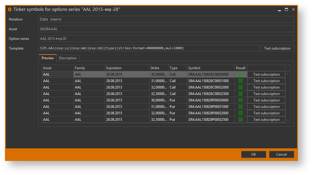Select symbol cell SIM.AAL150828C00030000
Viewport: 312px width, 175px height.
pyautogui.click(x=211, y=74)
